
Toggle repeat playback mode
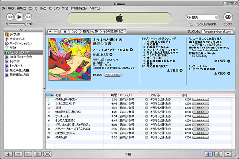coord(28,154)
